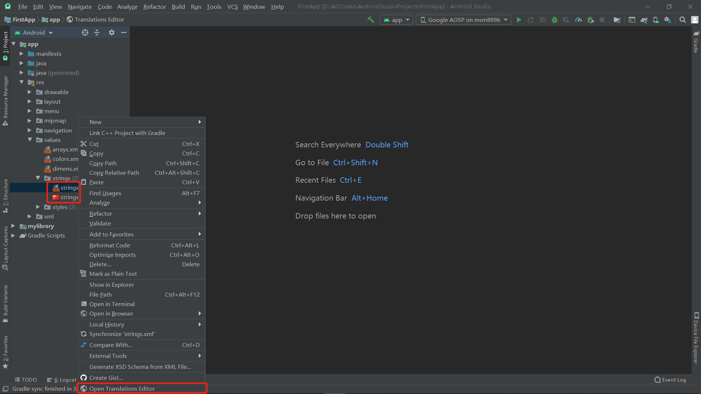The image size is (701, 394).
Task: Open the Profile app gauge icon
Action: [x=578, y=20]
